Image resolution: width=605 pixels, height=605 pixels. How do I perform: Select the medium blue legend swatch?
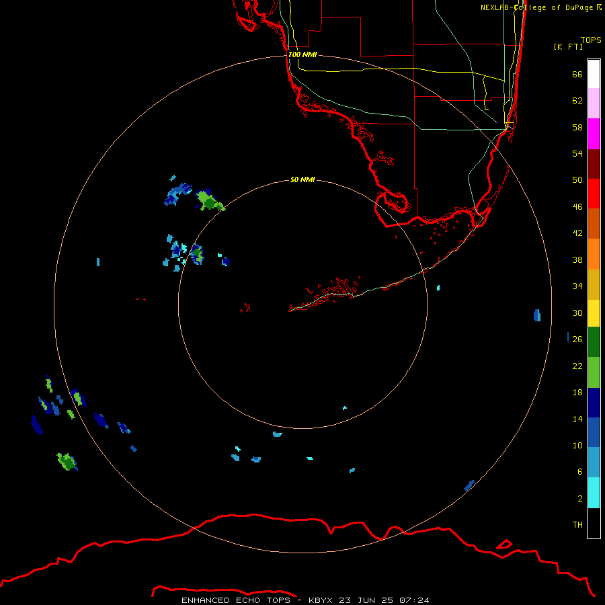click(x=594, y=432)
